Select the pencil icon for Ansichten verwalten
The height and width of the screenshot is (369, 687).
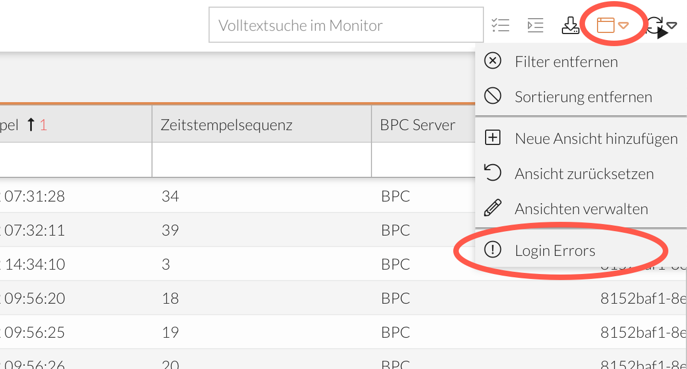(493, 208)
